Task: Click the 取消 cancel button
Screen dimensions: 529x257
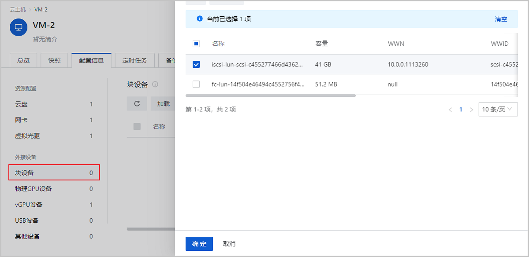Action: pos(229,244)
